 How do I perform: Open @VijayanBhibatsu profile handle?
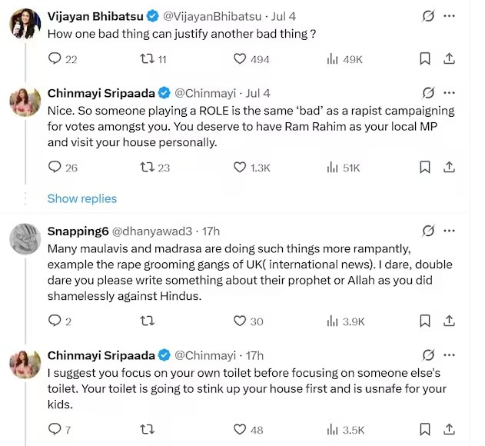[212, 16]
